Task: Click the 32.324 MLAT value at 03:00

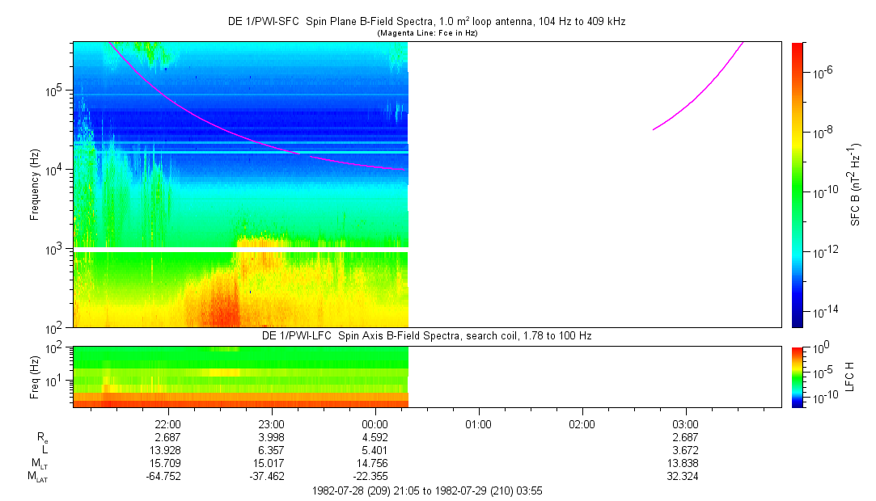Action: (683, 477)
